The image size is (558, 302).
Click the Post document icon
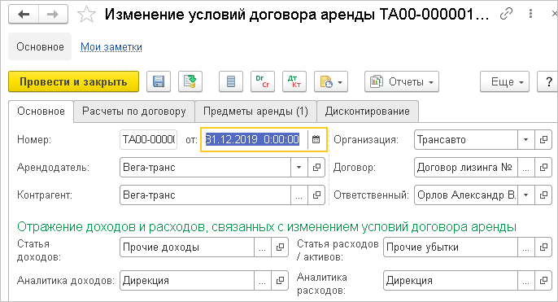190,82
